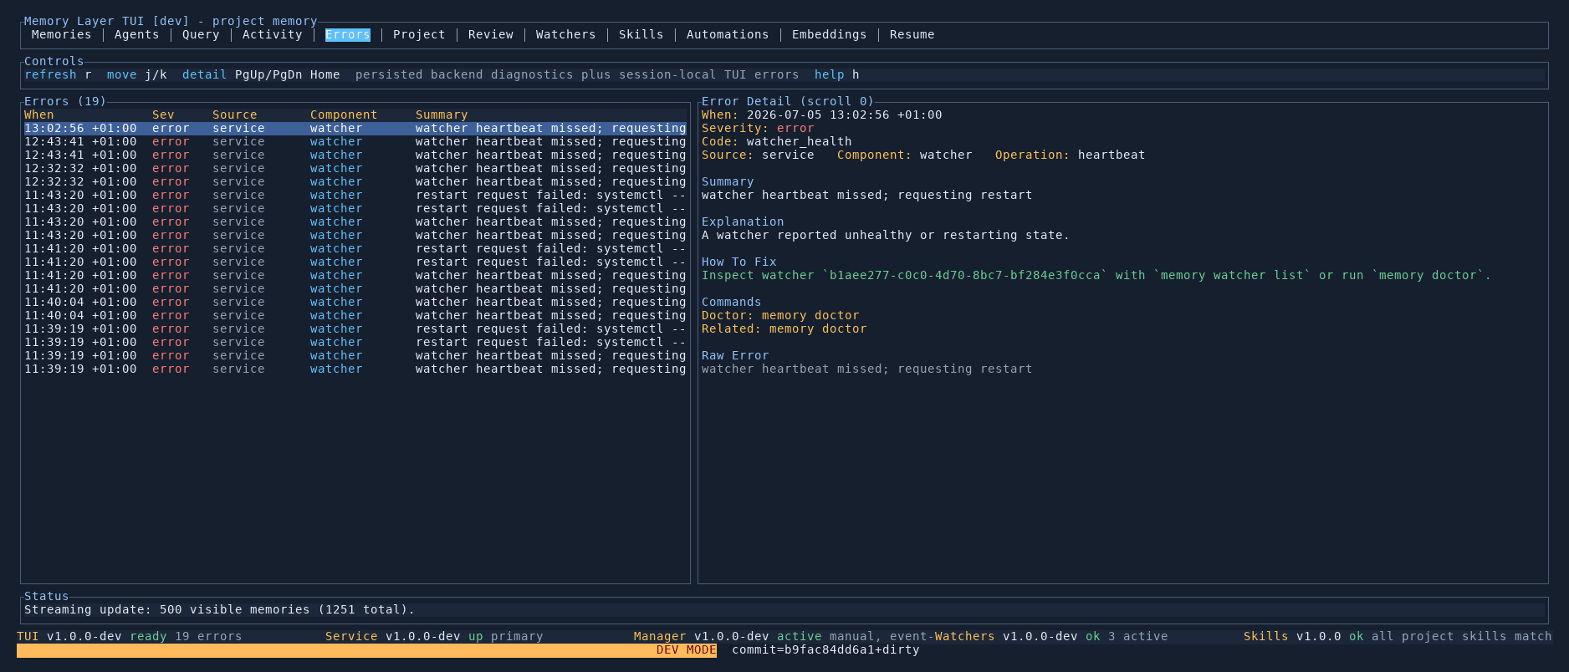
Task: Click the Manager v1.0.0-dev status entry
Action: point(784,636)
